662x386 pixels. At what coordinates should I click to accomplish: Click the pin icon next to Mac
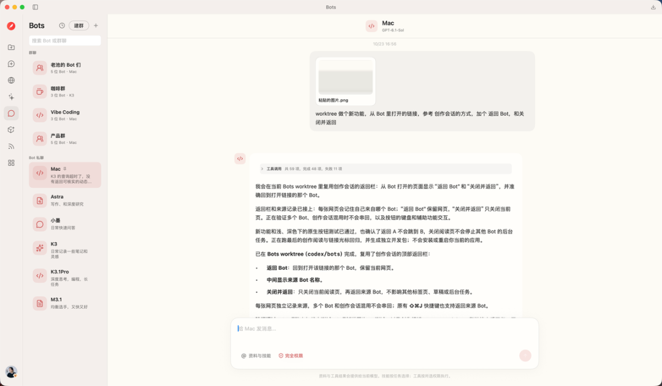tap(64, 169)
